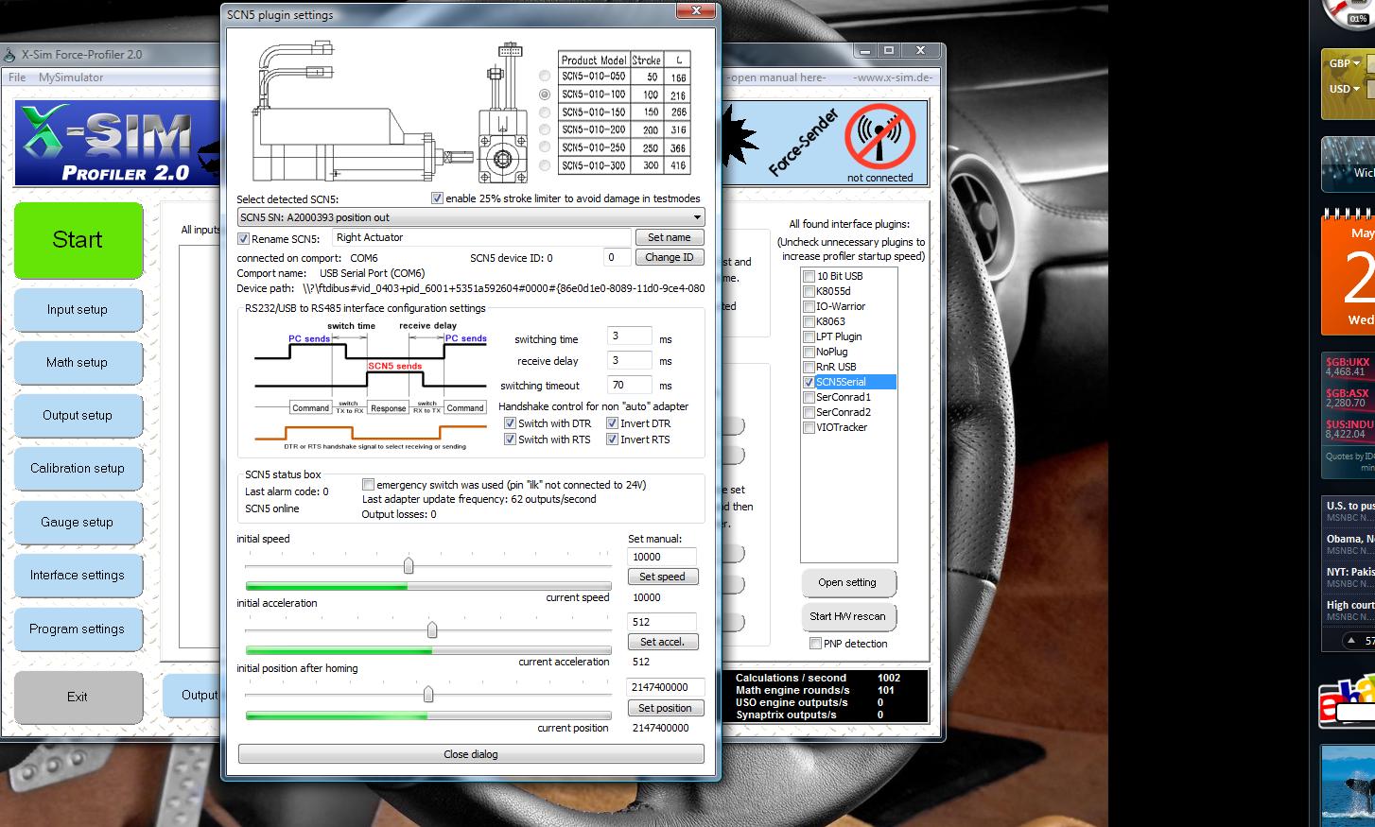Screen dimensions: 1375x827
Task: Enable the K8055d plugin checkbox
Action: [809, 291]
